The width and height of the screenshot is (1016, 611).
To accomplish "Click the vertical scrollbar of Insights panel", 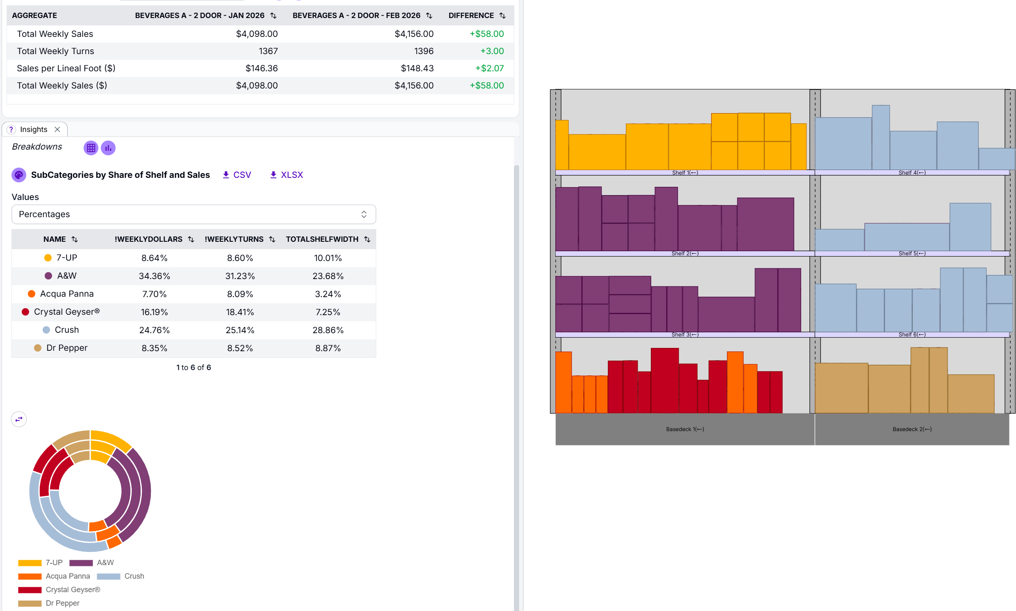I will click(516, 387).
